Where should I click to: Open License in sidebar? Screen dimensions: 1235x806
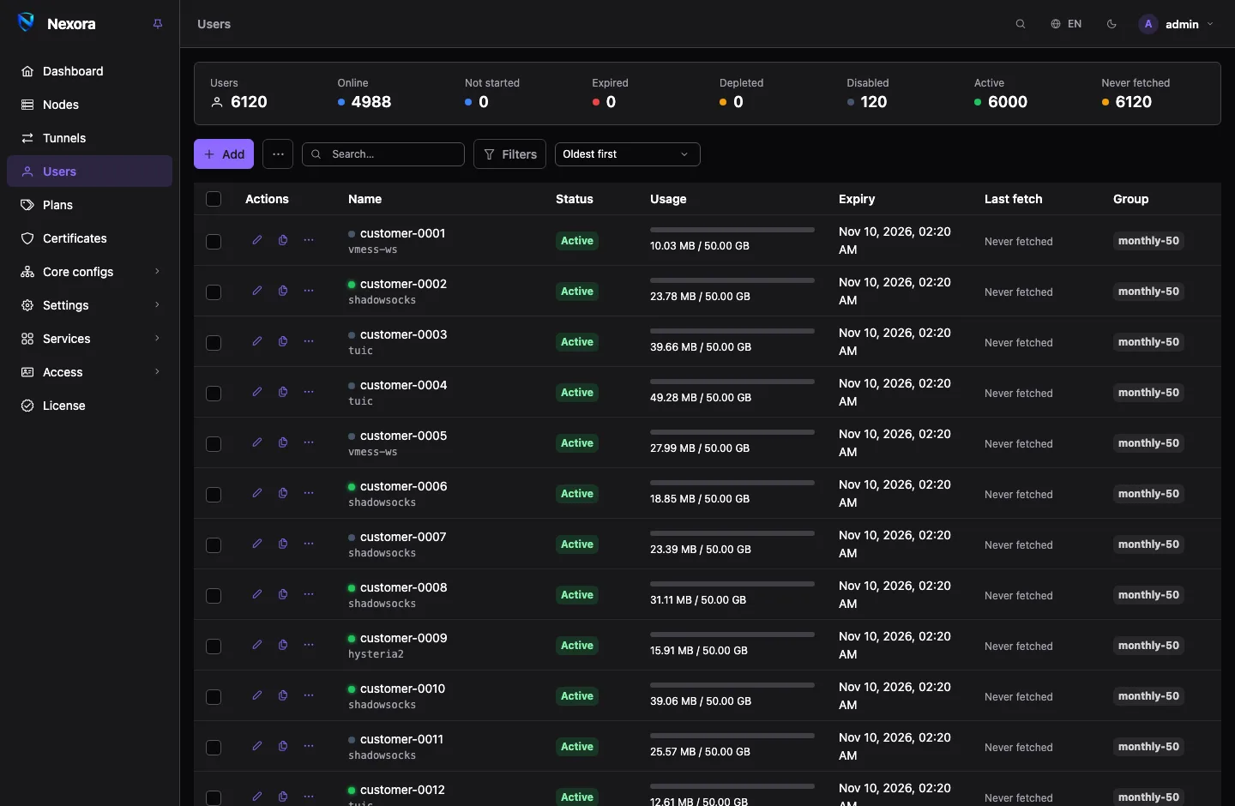pos(89,406)
